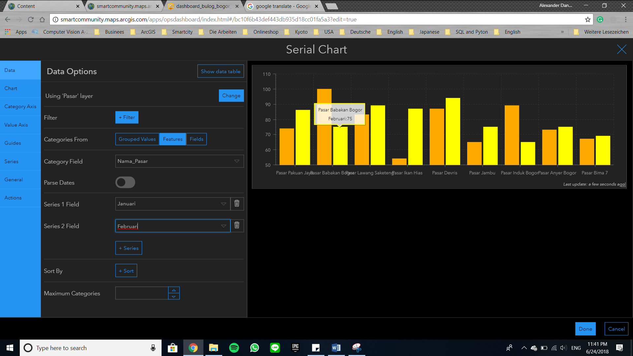Open the Series 2 Field dropdown
Screen dimensions: 633x356
(x=173, y=226)
